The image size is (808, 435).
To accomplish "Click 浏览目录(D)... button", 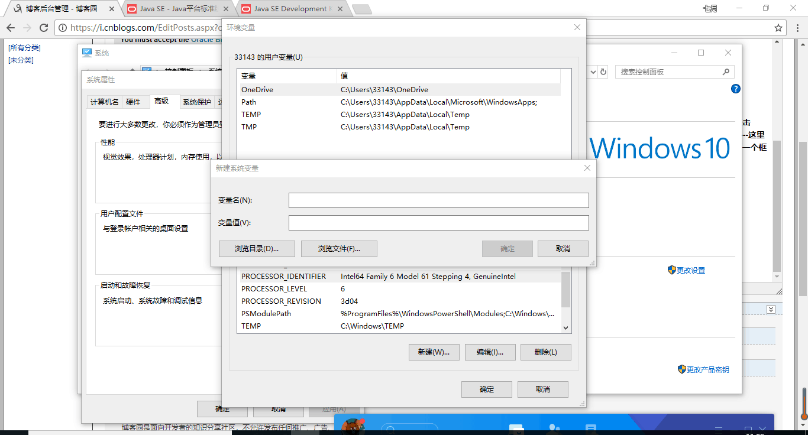I will click(x=257, y=249).
